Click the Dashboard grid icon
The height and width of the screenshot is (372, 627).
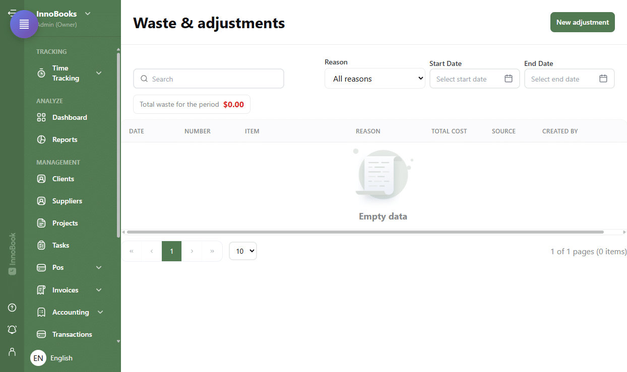41,117
